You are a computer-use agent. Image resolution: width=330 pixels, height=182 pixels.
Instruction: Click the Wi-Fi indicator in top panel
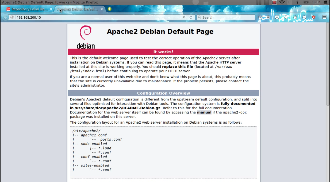pos(282,2)
